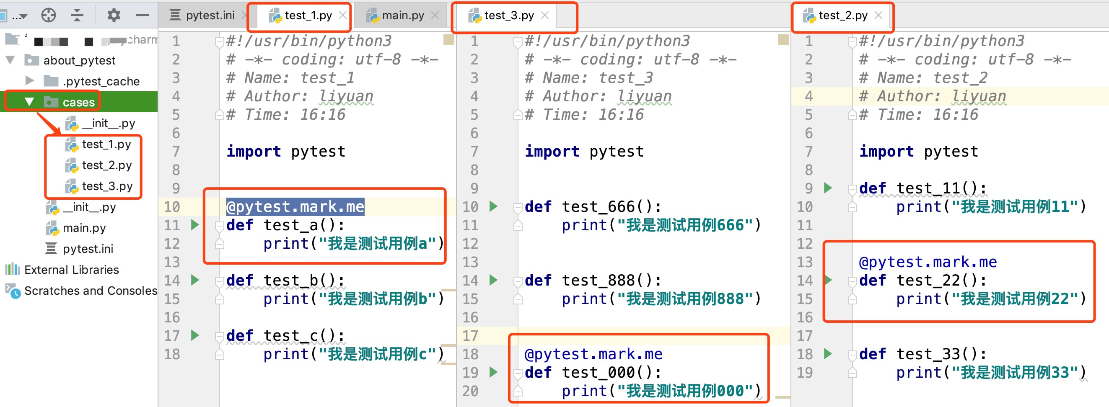Fold the header comment block in test_2.py
This screenshot has width=1109, height=407.
click(x=852, y=42)
